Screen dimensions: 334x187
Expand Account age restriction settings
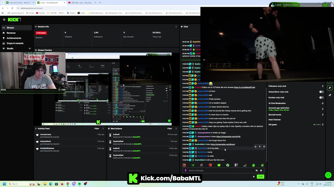tap(323, 109)
